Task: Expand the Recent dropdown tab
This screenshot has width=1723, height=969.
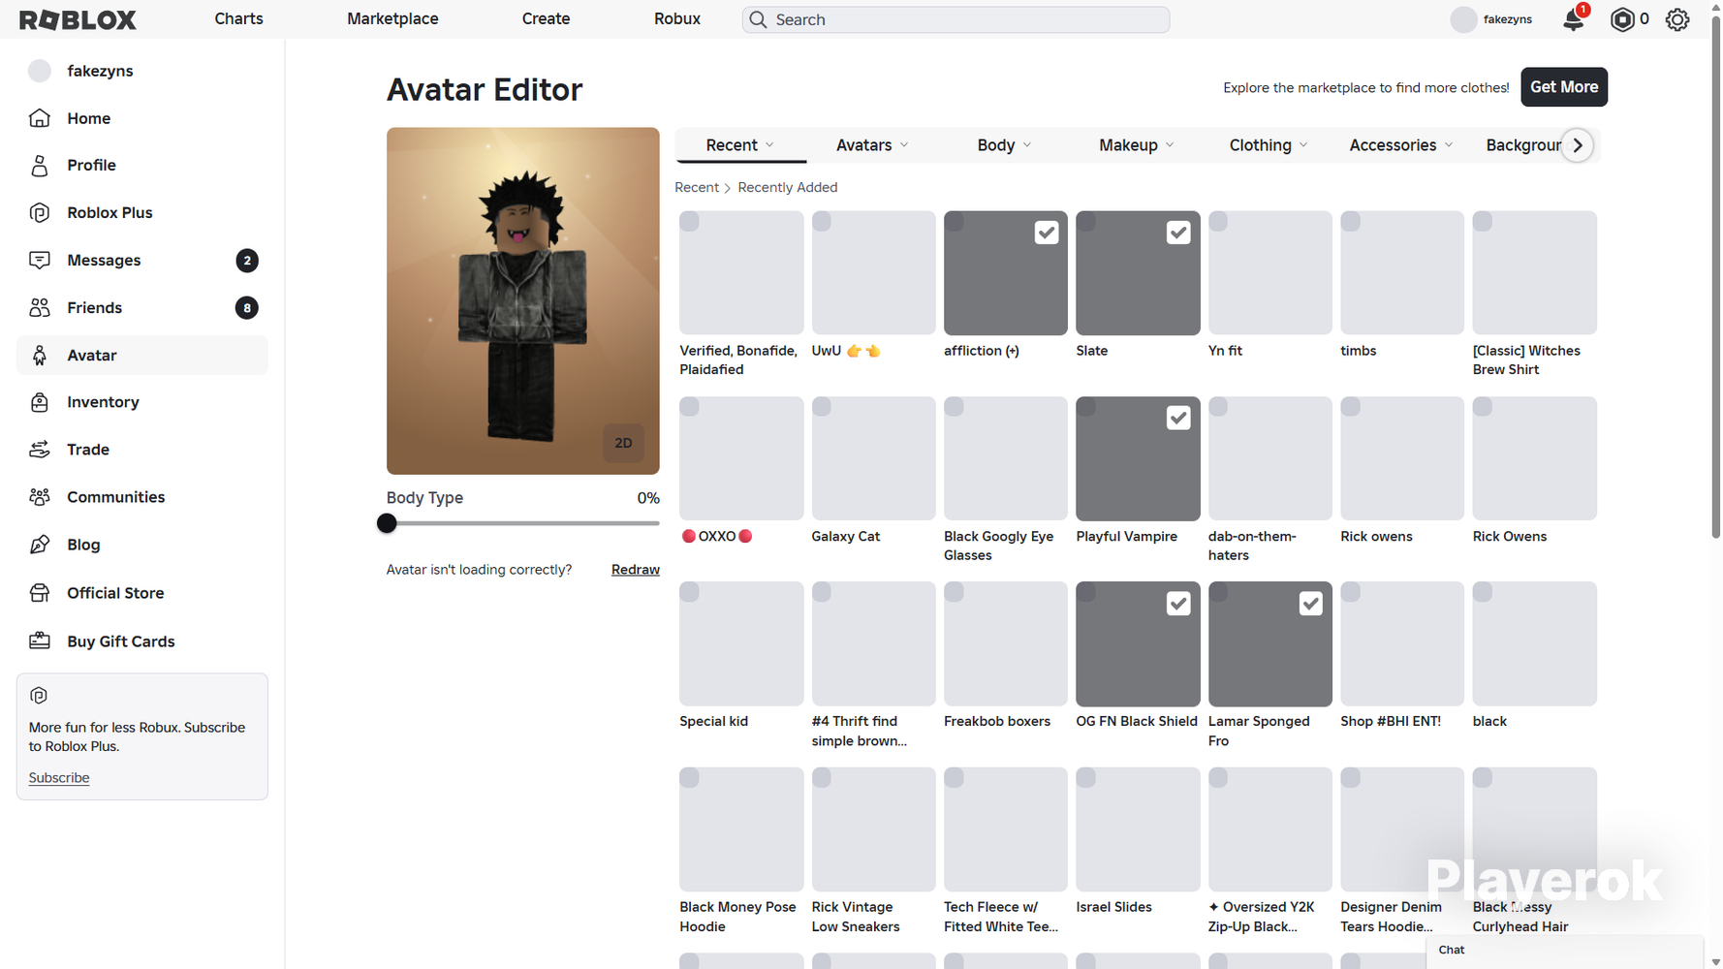Action: click(x=740, y=145)
